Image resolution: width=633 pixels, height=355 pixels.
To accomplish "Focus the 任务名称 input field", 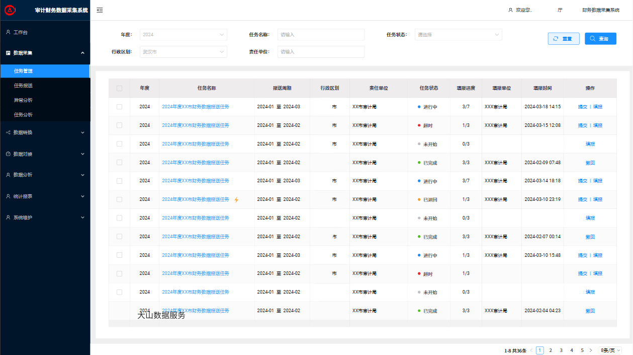I will pyautogui.click(x=321, y=35).
